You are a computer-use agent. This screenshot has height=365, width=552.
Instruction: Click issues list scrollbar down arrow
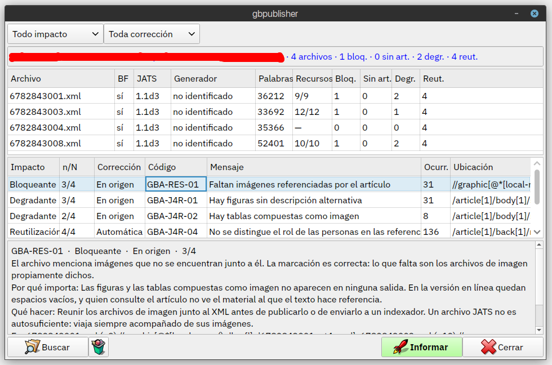tap(537, 232)
